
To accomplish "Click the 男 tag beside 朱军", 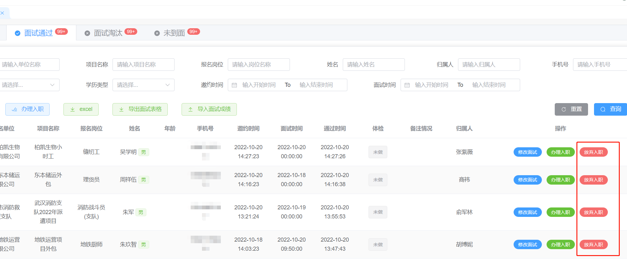I will click(x=141, y=212).
